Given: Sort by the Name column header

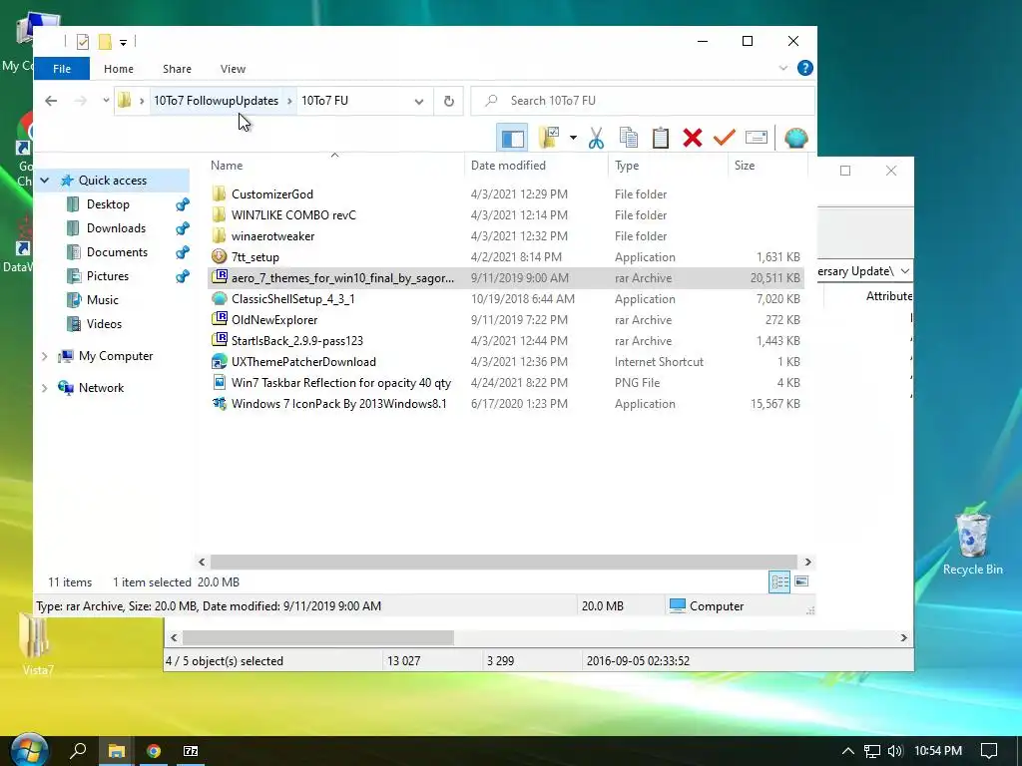Looking at the screenshot, I should point(334,166).
